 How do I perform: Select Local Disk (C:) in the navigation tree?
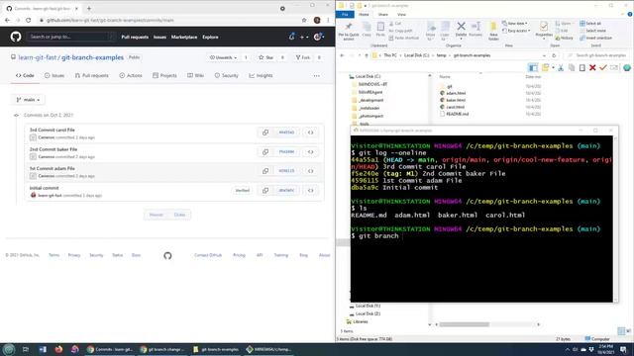tap(368, 76)
